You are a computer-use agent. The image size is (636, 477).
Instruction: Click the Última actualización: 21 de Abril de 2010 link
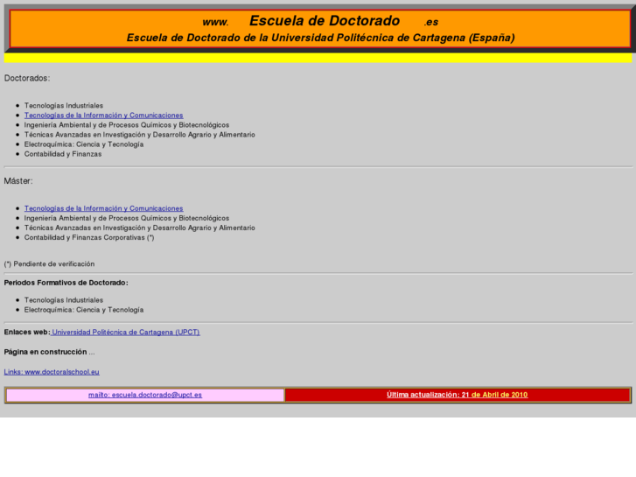458,395
